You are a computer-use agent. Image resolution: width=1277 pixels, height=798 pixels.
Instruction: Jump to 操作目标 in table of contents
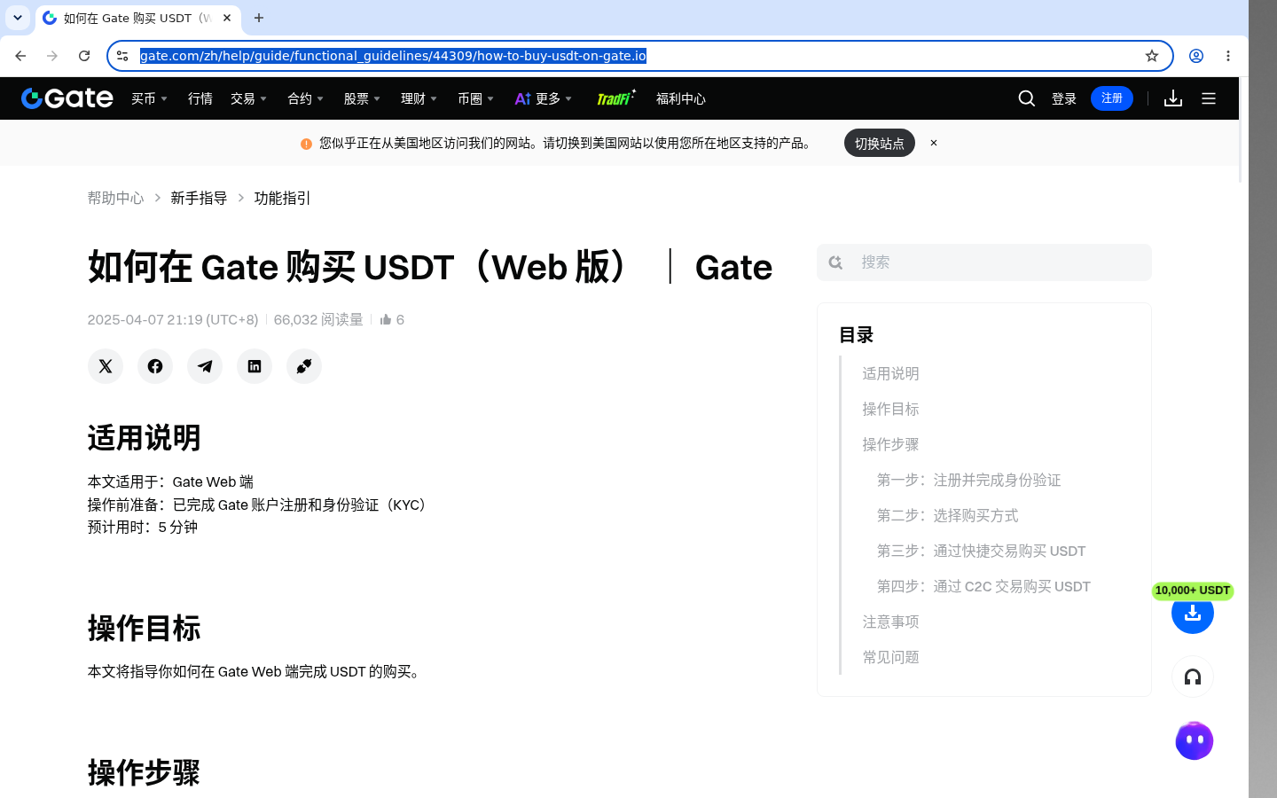(x=890, y=409)
